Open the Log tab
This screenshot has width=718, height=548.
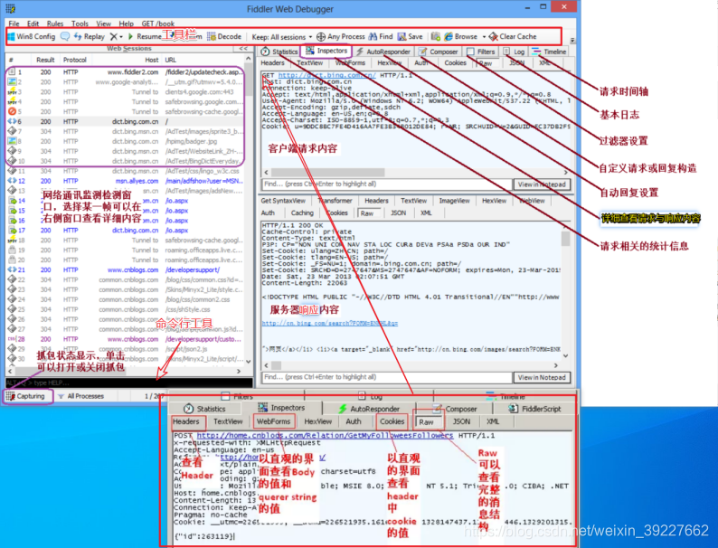pyautogui.click(x=514, y=52)
